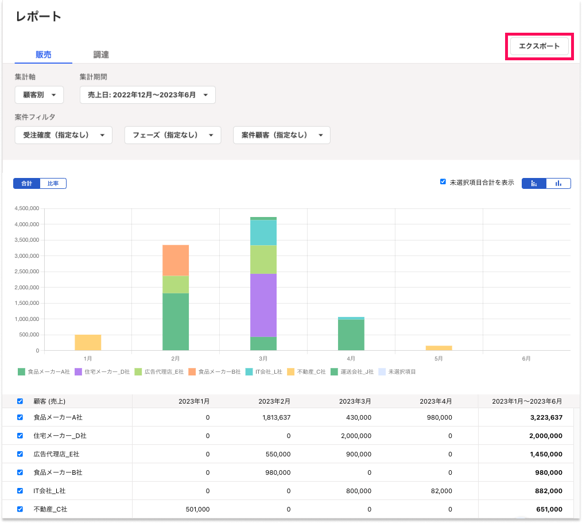This screenshot has height=523, width=582.
Task: Open the 売上日 period dropdown
Action: click(x=148, y=95)
